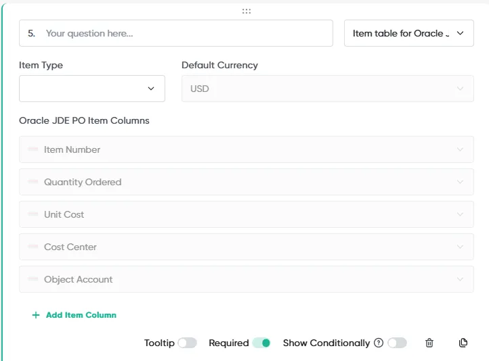Click the 'Default Currency' label
This screenshot has width=489, height=361.
click(x=219, y=65)
